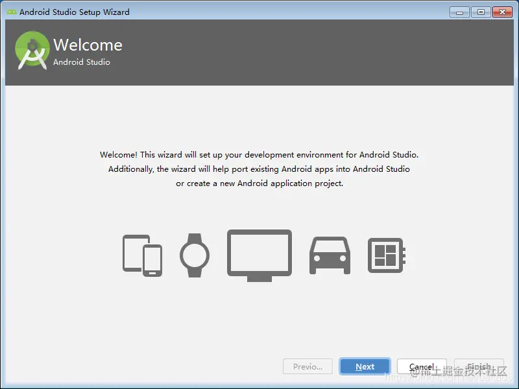Click the 'Android Studio' subtitle under Welcome

click(82, 62)
